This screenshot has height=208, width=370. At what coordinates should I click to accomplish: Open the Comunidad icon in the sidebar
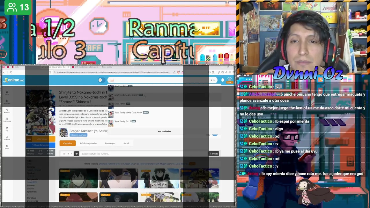[7, 120]
